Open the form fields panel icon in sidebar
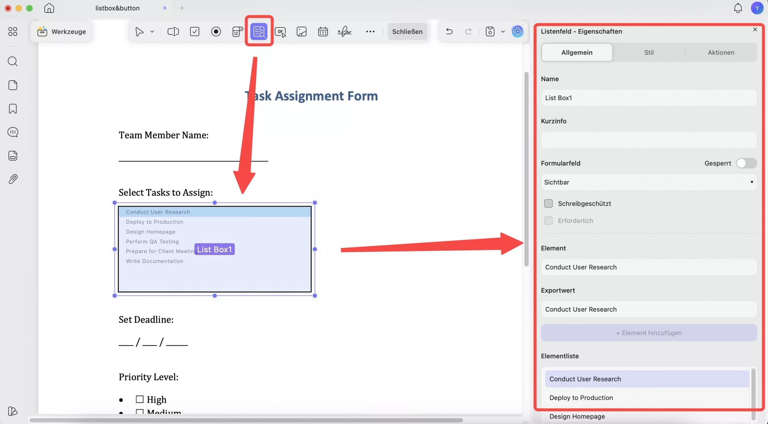This screenshot has width=768, height=424. [x=13, y=156]
